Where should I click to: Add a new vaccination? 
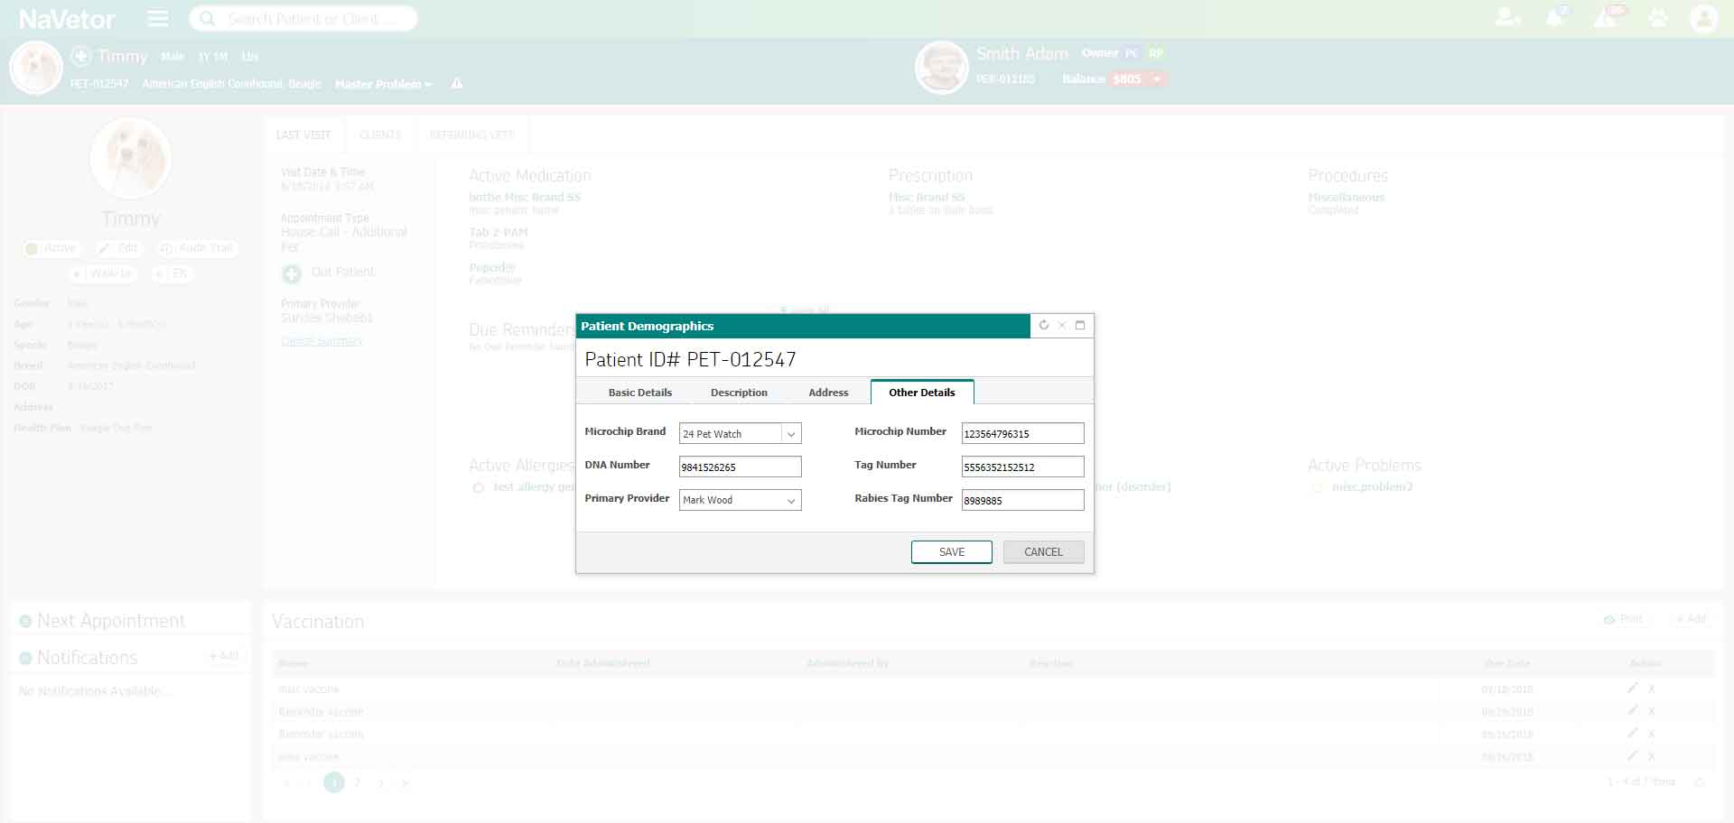(1691, 619)
